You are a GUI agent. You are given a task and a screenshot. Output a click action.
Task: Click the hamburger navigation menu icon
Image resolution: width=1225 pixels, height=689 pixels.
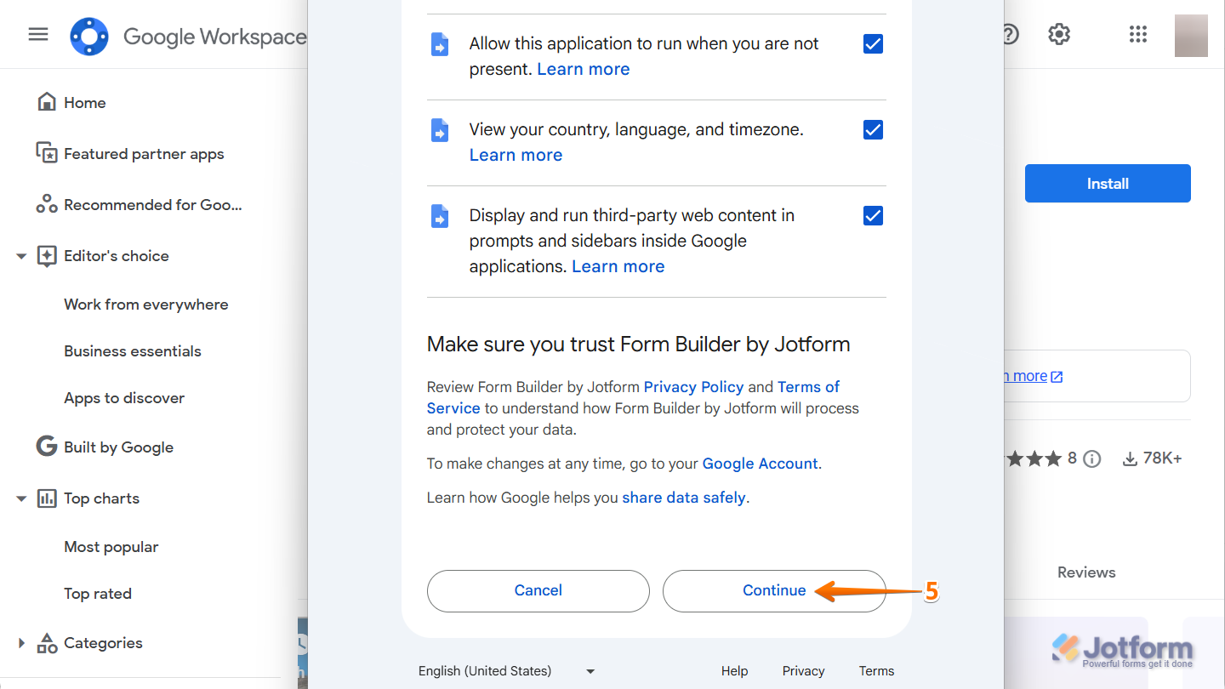pyautogui.click(x=37, y=34)
